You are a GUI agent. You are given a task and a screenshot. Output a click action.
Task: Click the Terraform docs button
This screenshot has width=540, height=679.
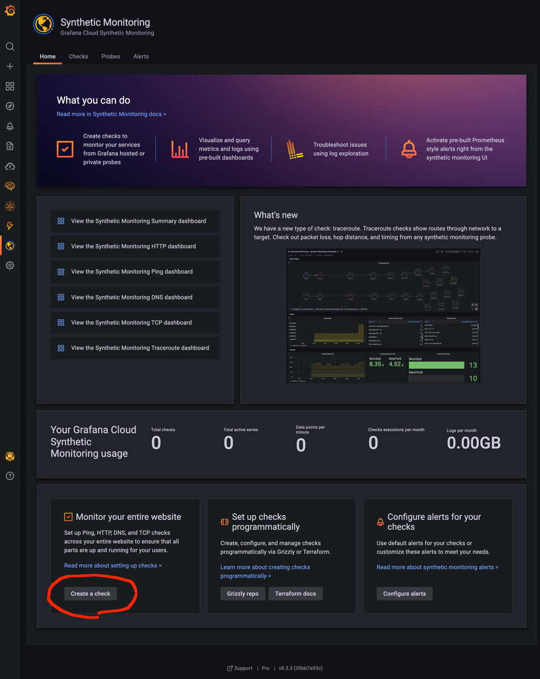[x=296, y=594]
